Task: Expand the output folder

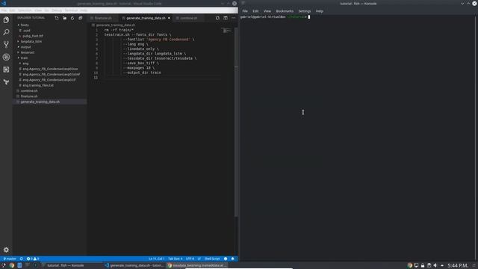Action: click(x=25, y=47)
